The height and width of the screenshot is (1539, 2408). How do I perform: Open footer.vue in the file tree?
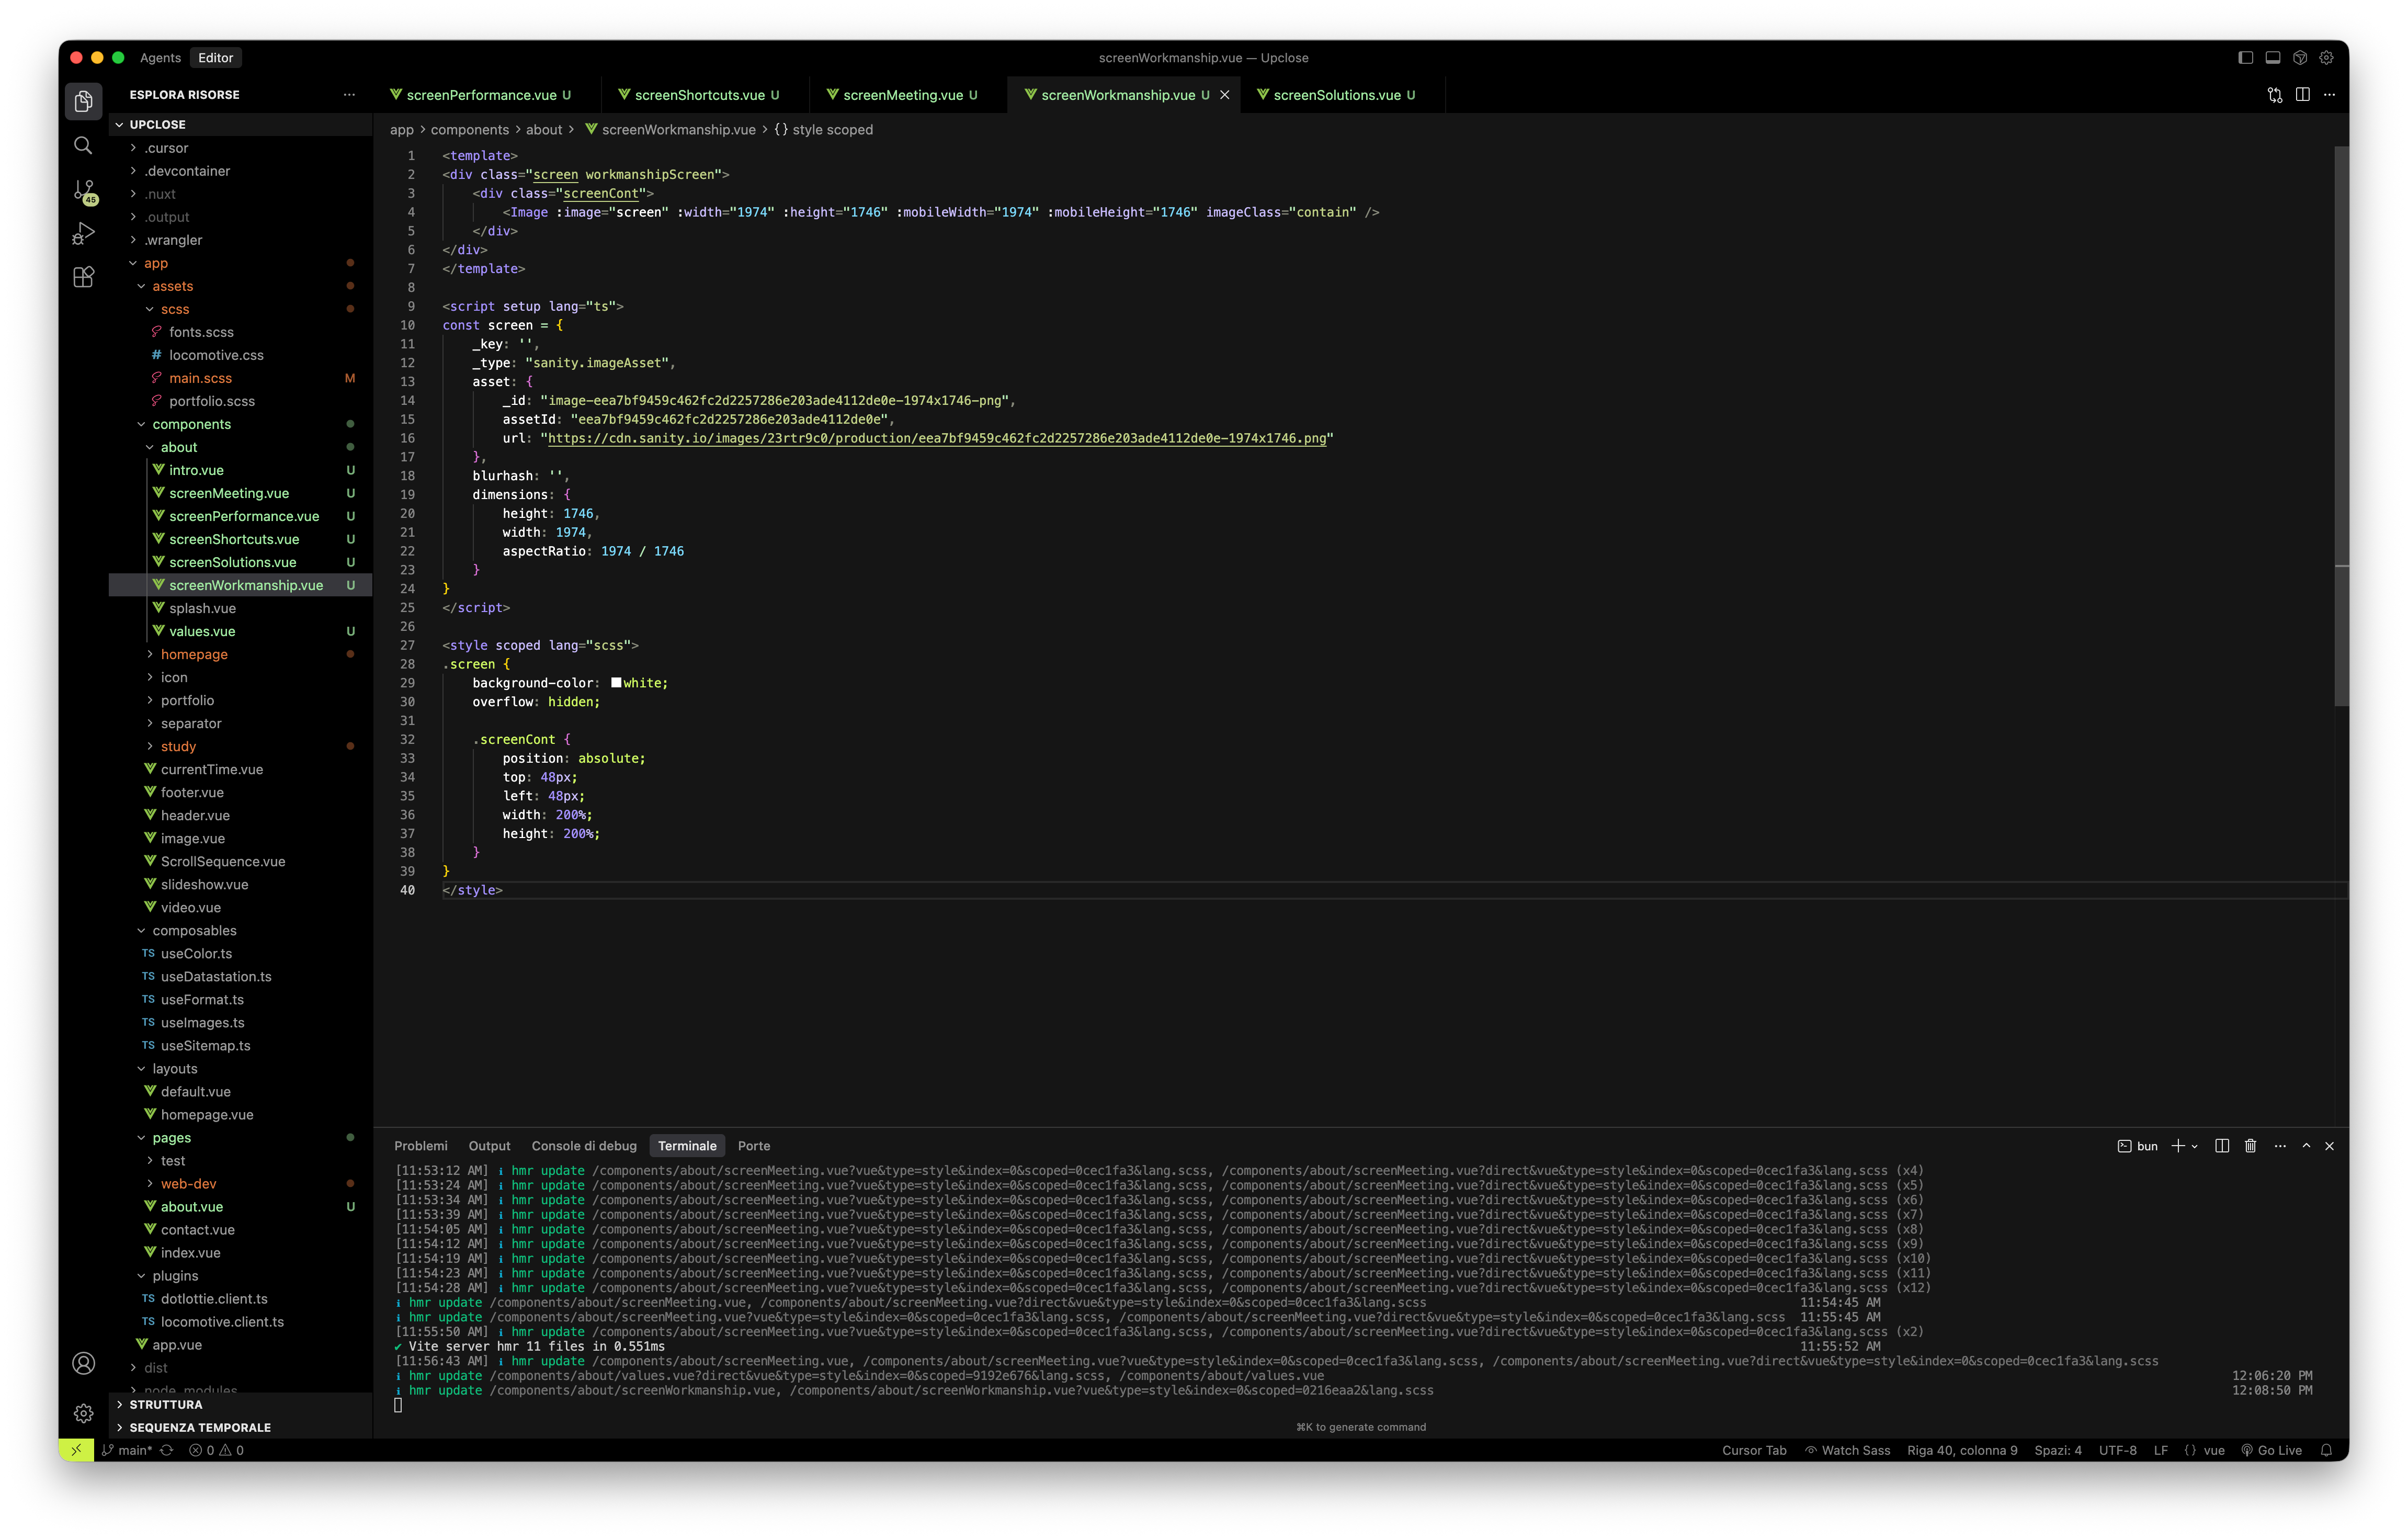(192, 792)
